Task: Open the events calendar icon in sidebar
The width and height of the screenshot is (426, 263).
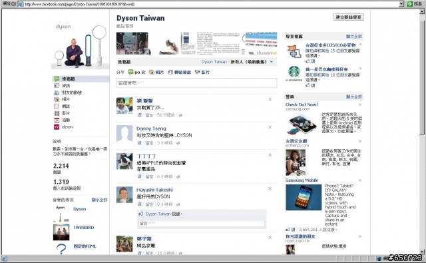Action: click(x=57, y=120)
